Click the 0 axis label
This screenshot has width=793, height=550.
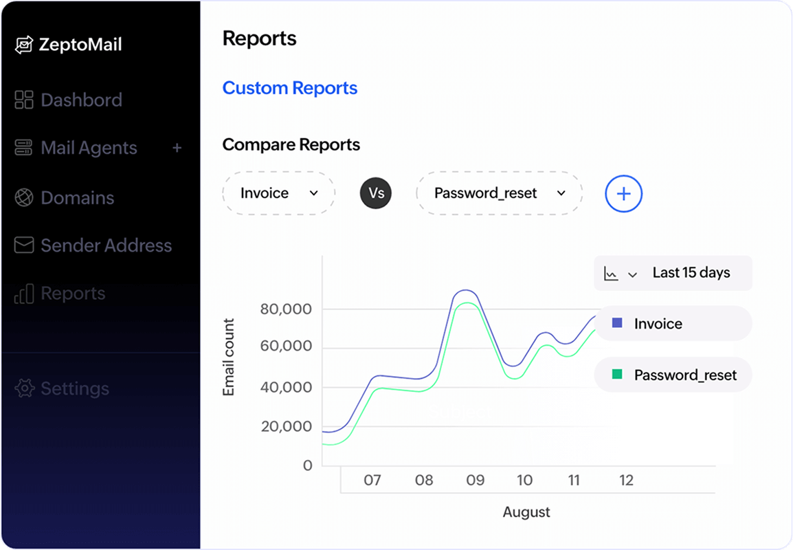point(307,465)
